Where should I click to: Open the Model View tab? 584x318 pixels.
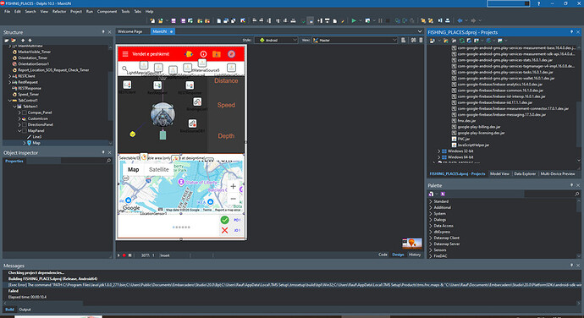(x=499, y=174)
